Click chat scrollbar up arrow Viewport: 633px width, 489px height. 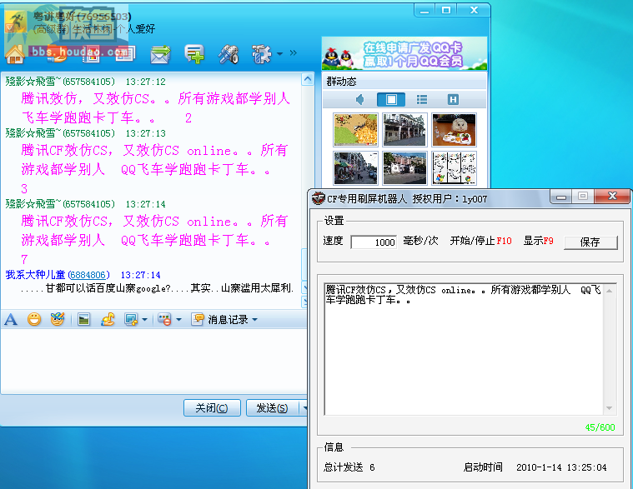[x=308, y=79]
